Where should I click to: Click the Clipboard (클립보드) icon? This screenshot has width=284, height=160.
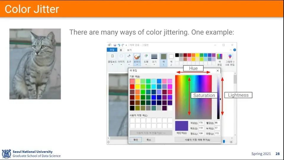(112, 56)
